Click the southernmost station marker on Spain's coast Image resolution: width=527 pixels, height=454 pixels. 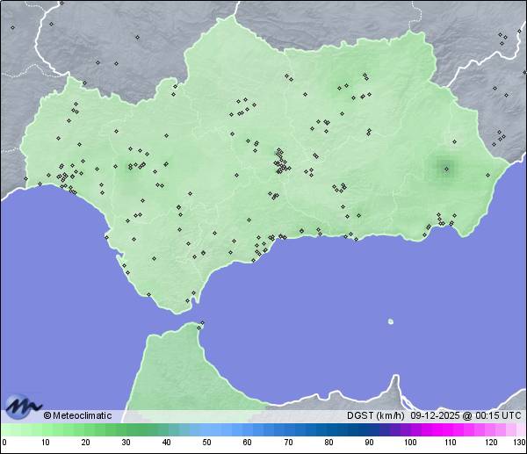[187, 301]
